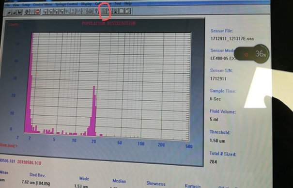
Task: Open the Syringe Control menu
Action: point(66,4)
